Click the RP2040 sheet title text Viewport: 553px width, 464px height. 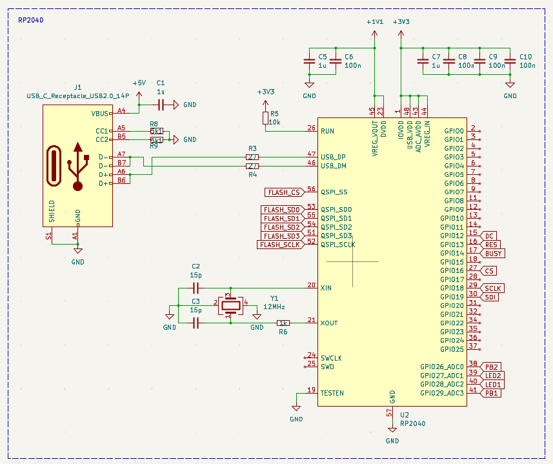(31, 19)
